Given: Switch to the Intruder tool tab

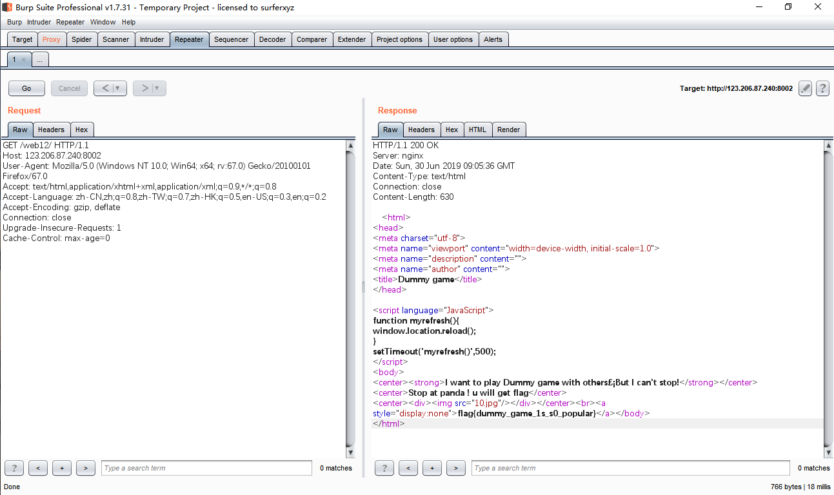Looking at the screenshot, I should (x=152, y=39).
